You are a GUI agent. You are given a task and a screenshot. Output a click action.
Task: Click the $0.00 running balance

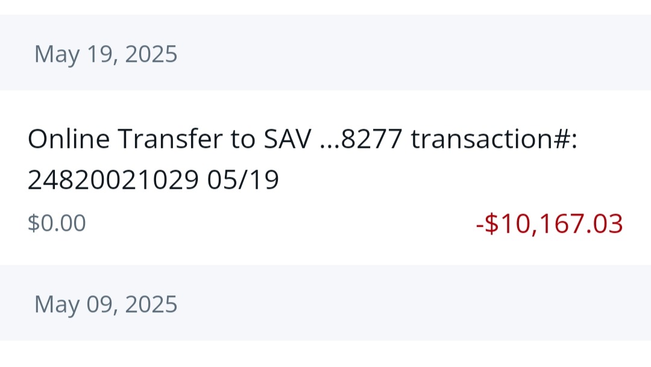click(57, 223)
